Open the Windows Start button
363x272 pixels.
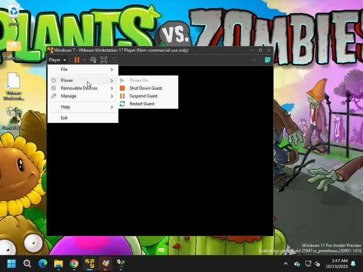pyautogui.click(x=11, y=263)
